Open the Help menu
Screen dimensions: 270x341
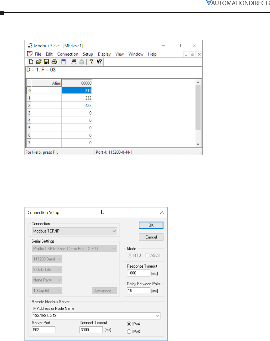point(152,54)
